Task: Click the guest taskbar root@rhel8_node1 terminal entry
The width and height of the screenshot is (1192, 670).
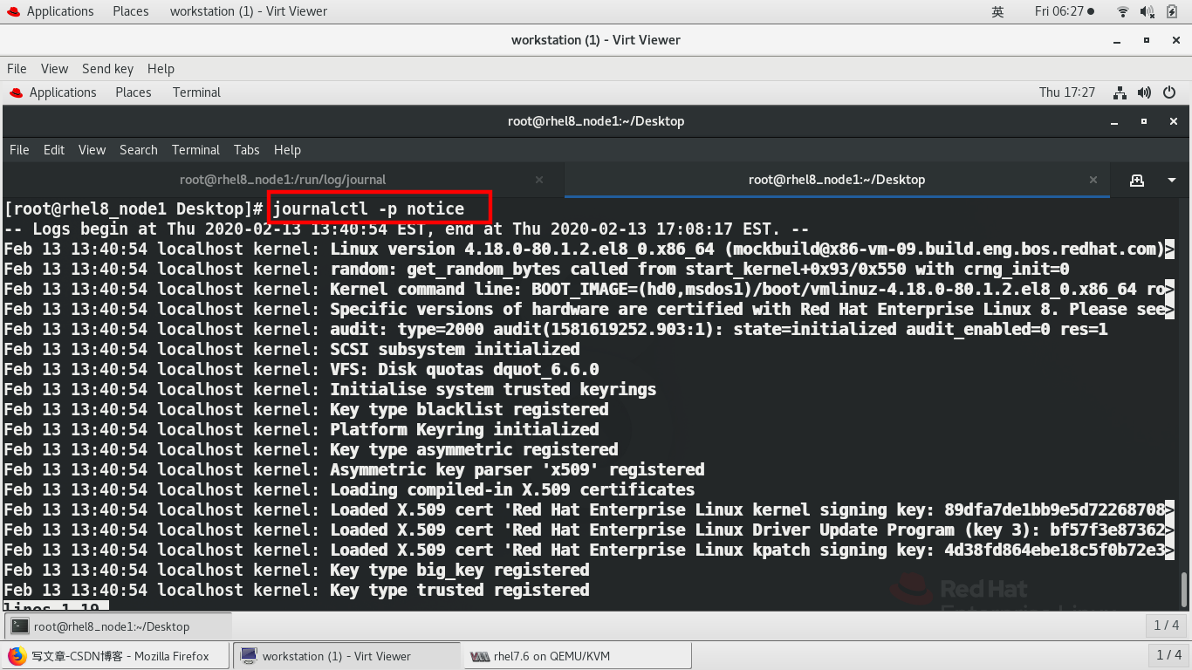Action: pos(119,626)
